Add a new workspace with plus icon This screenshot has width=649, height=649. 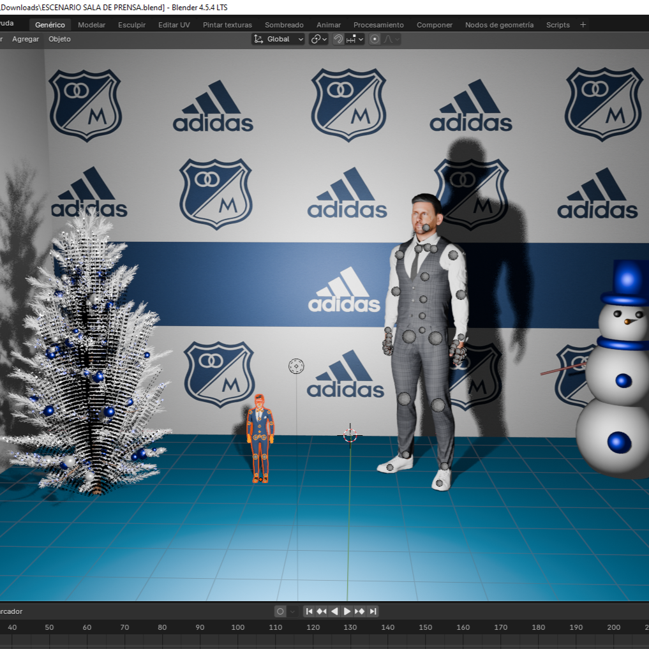click(x=583, y=25)
